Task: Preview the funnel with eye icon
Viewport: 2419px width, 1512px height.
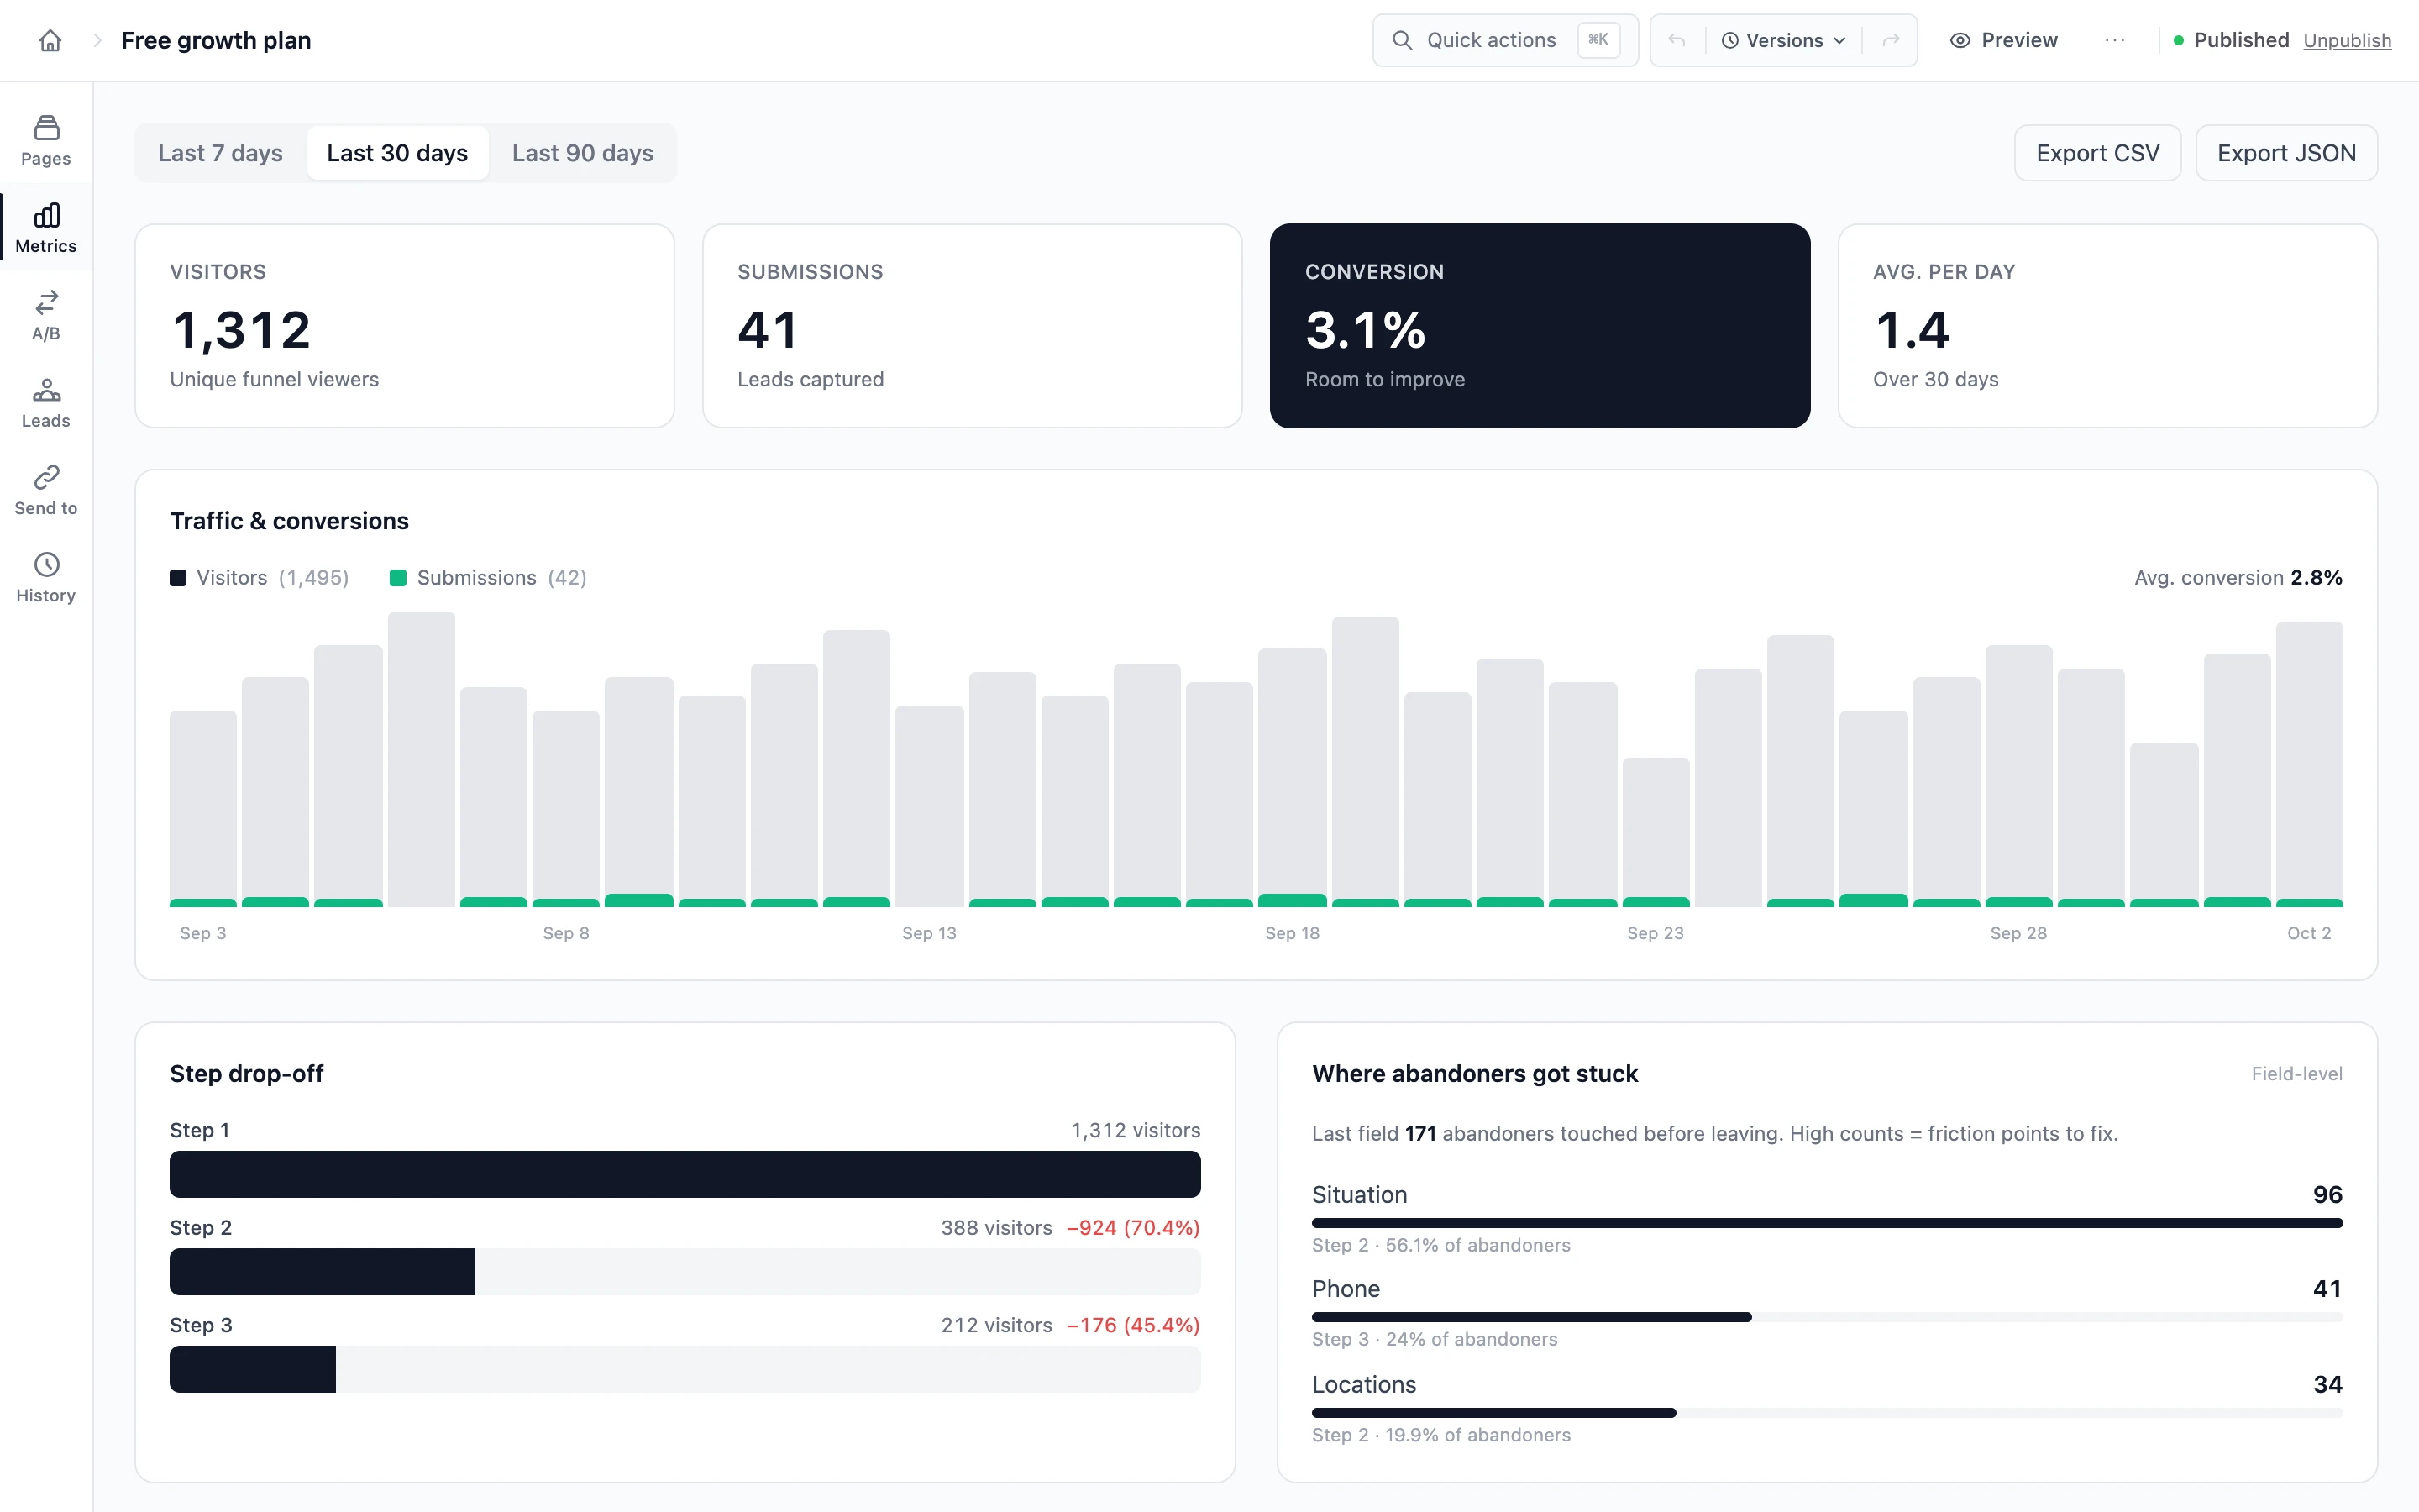Action: [2004, 40]
